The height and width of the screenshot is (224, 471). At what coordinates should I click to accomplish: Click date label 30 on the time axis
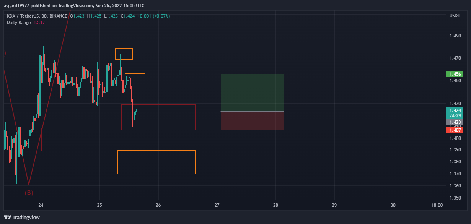tap(393, 205)
